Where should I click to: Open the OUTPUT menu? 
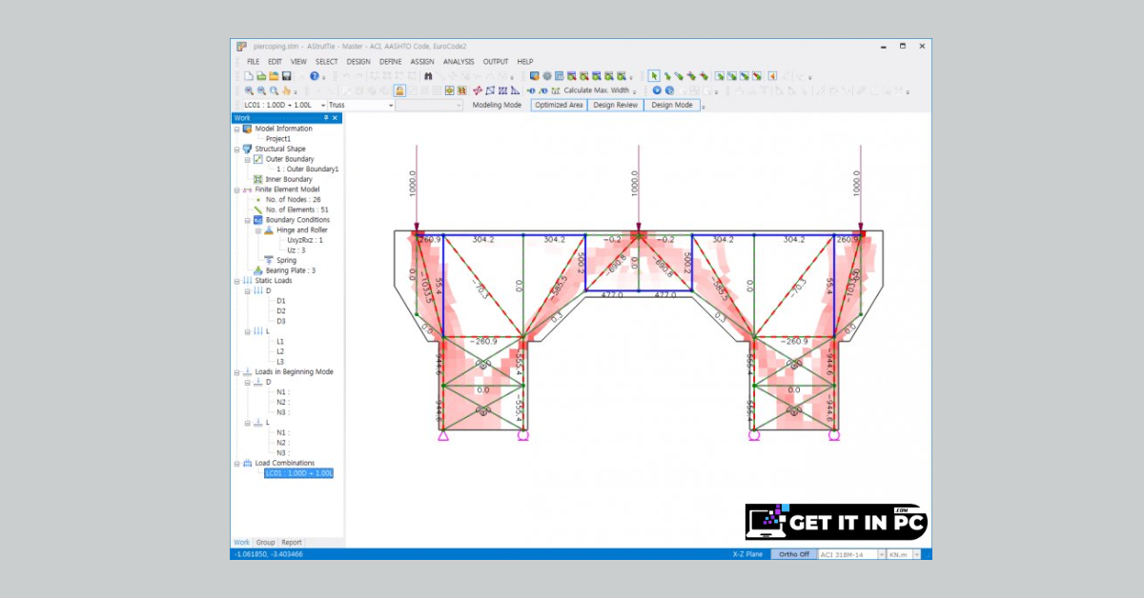coord(496,61)
